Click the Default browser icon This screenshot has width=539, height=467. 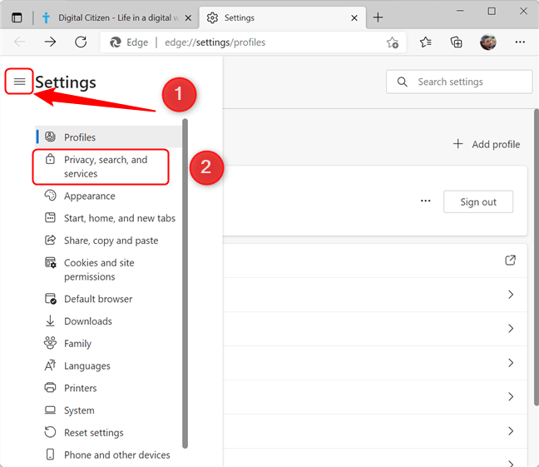click(x=51, y=298)
